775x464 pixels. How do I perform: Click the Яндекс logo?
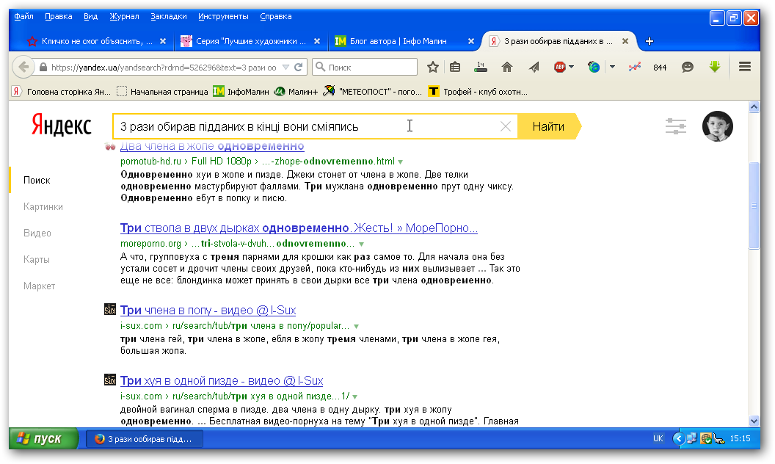[x=62, y=125]
